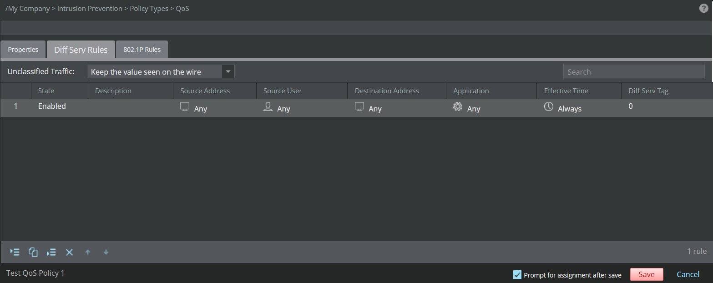The image size is (713, 283).
Task: Cancel editing the policy
Action: click(x=688, y=274)
